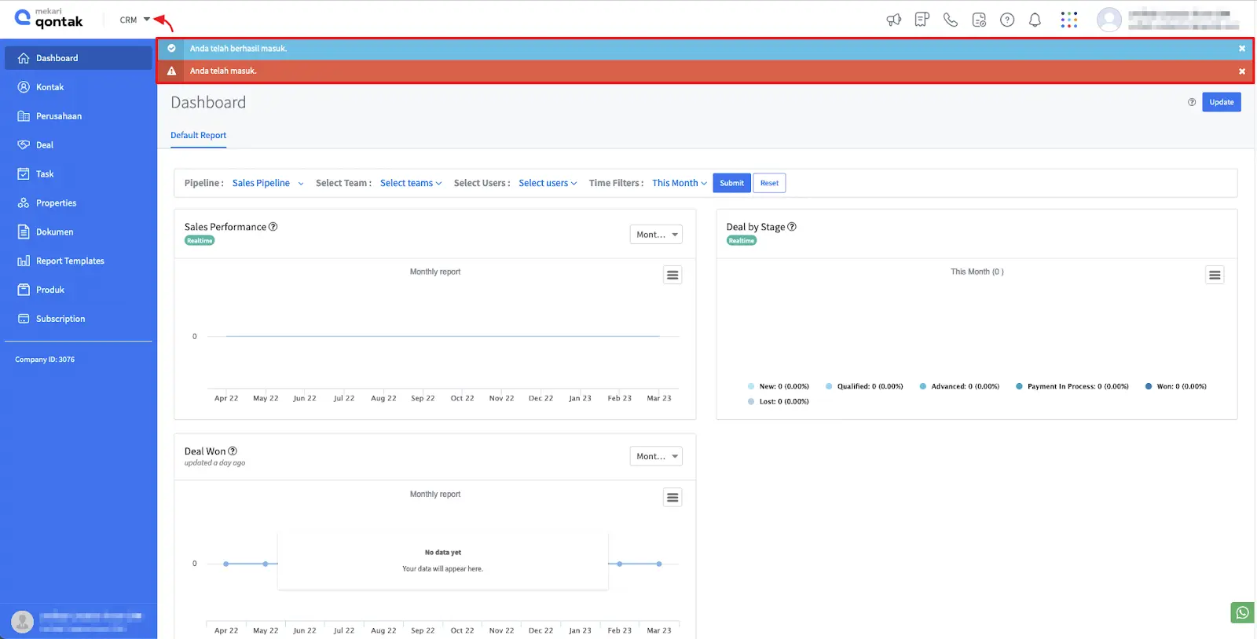
Task: Open the colorful app switcher grid
Action: 1068,20
